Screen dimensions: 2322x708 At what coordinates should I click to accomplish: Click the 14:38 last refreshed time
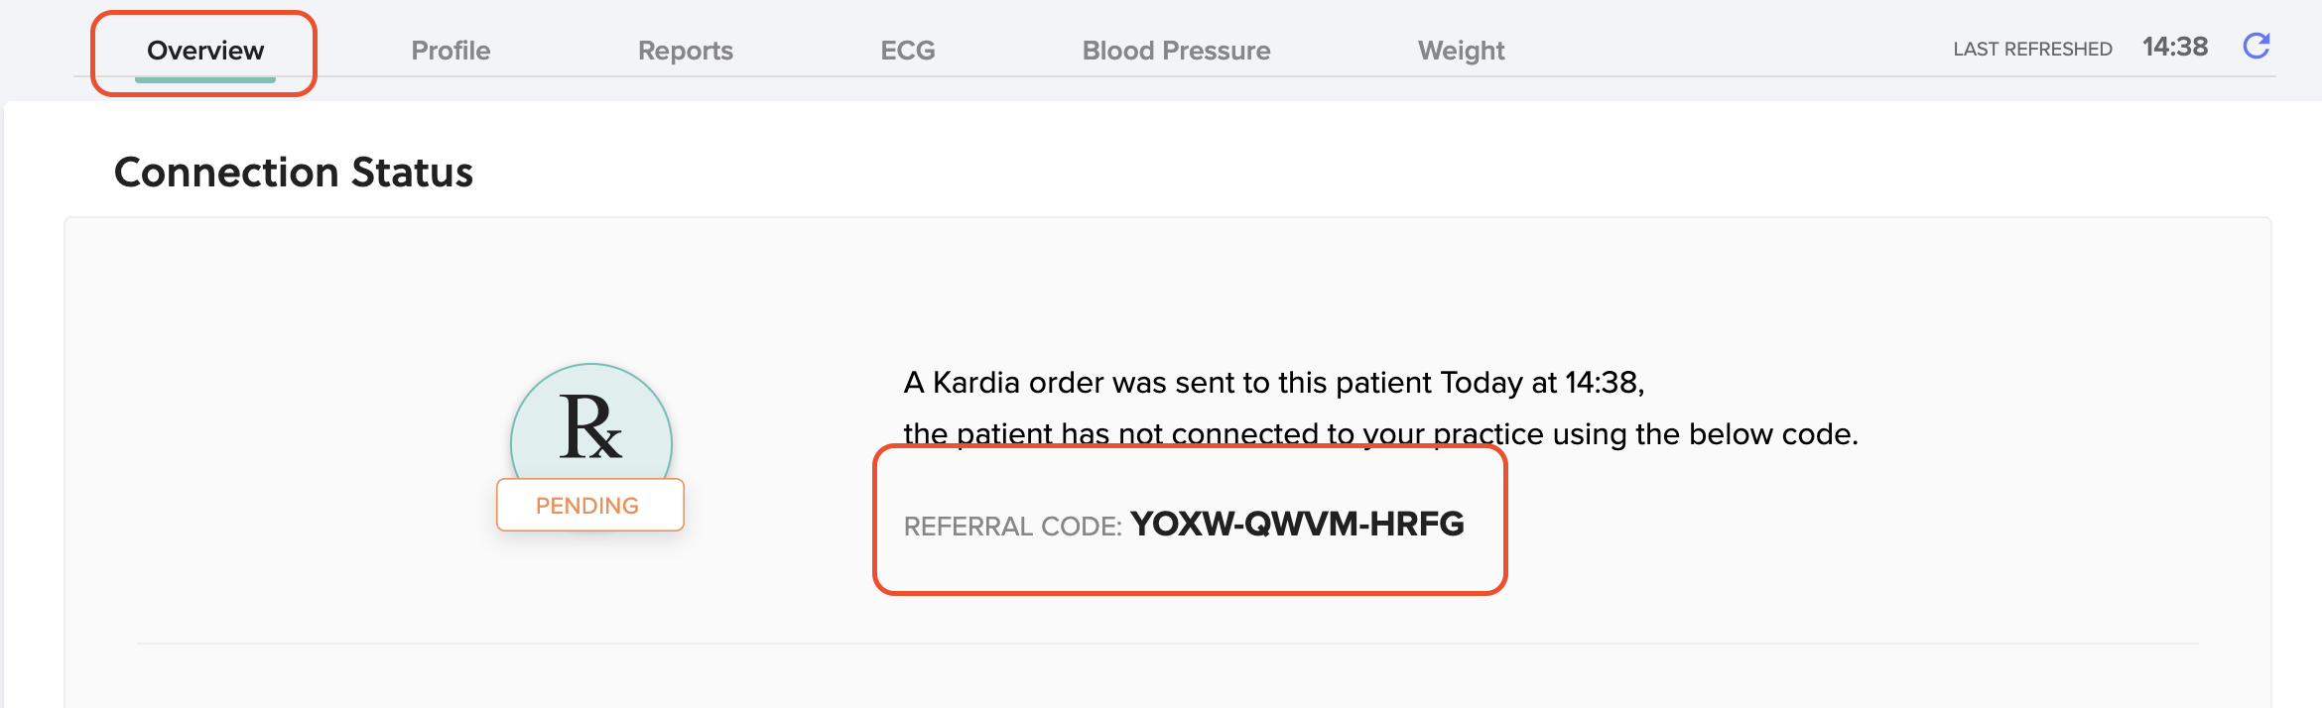[2175, 47]
